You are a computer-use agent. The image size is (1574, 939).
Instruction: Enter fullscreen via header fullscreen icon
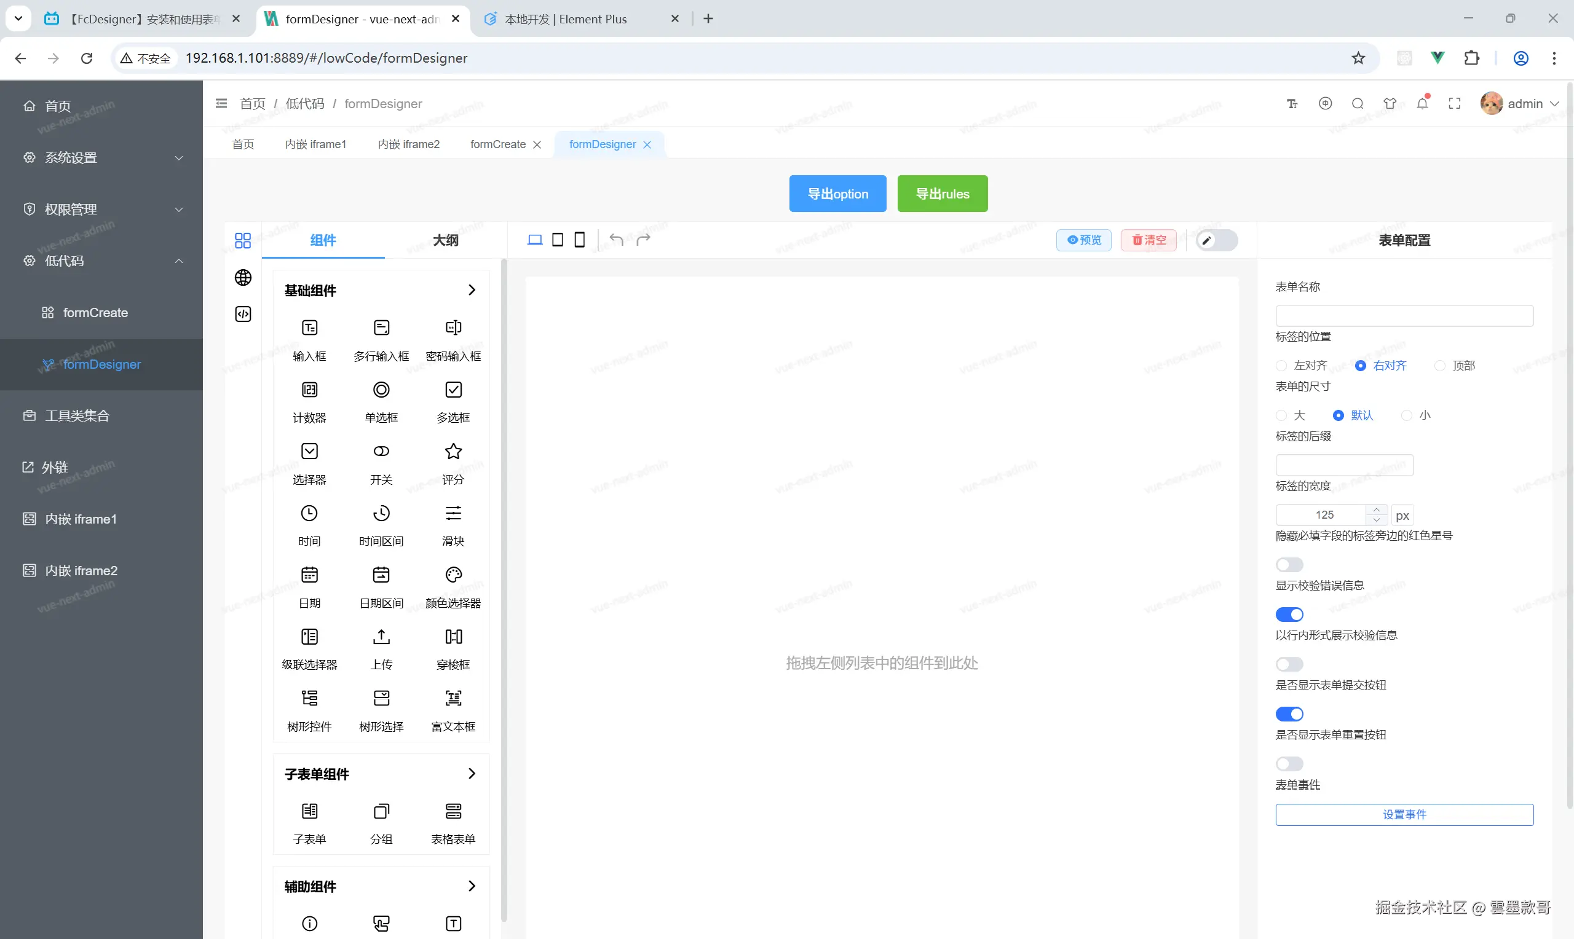pos(1454,104)
